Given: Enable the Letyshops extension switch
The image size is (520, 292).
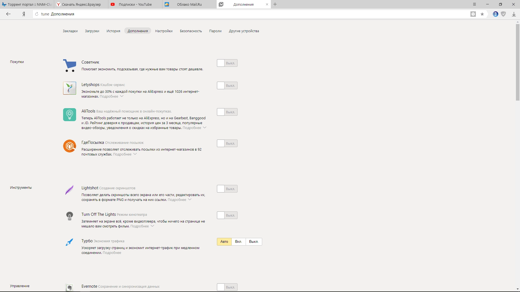Looking at the screenshot, I should click(227, 85).
